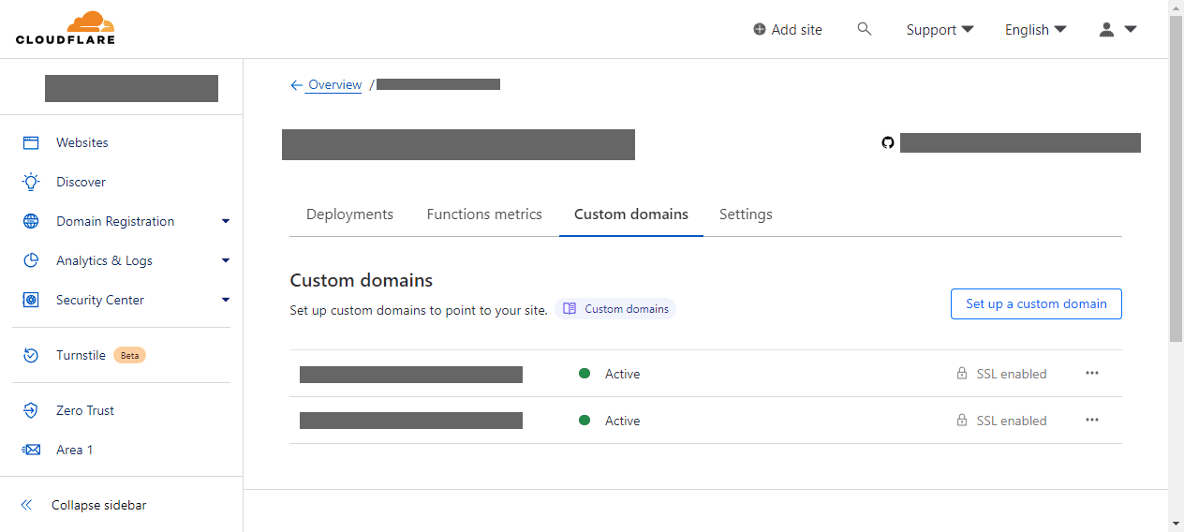Click the Discover lightbulb icon

click(x=31, y=182)
